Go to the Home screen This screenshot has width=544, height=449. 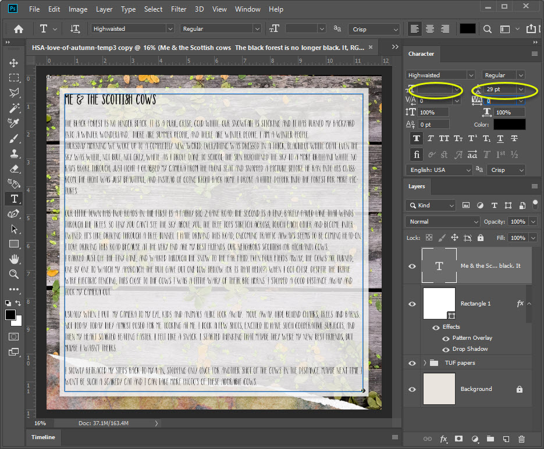[x=19, y=29]
